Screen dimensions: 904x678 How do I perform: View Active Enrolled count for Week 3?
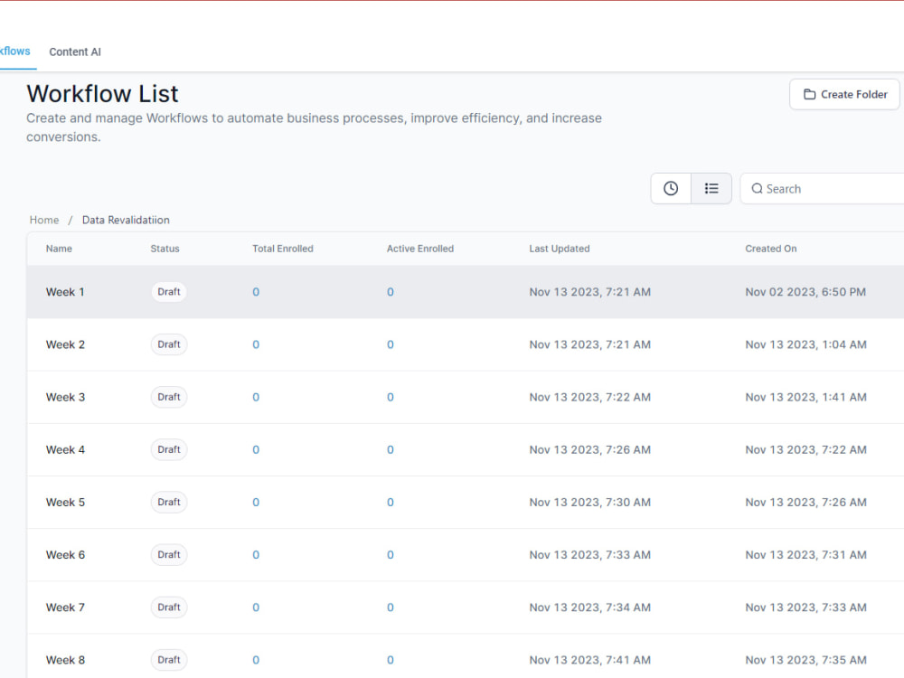pos(390,397)
